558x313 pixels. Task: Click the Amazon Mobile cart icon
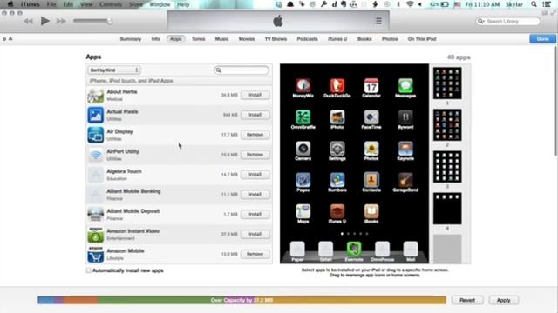point(95,255)
